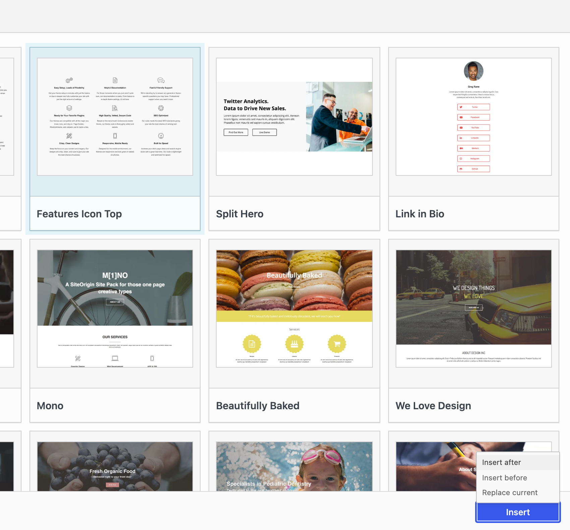The height and width of the screenshot is (530, 570).
Task: Click the gears icon above Easy Setup
Action: tap(69, 80)
